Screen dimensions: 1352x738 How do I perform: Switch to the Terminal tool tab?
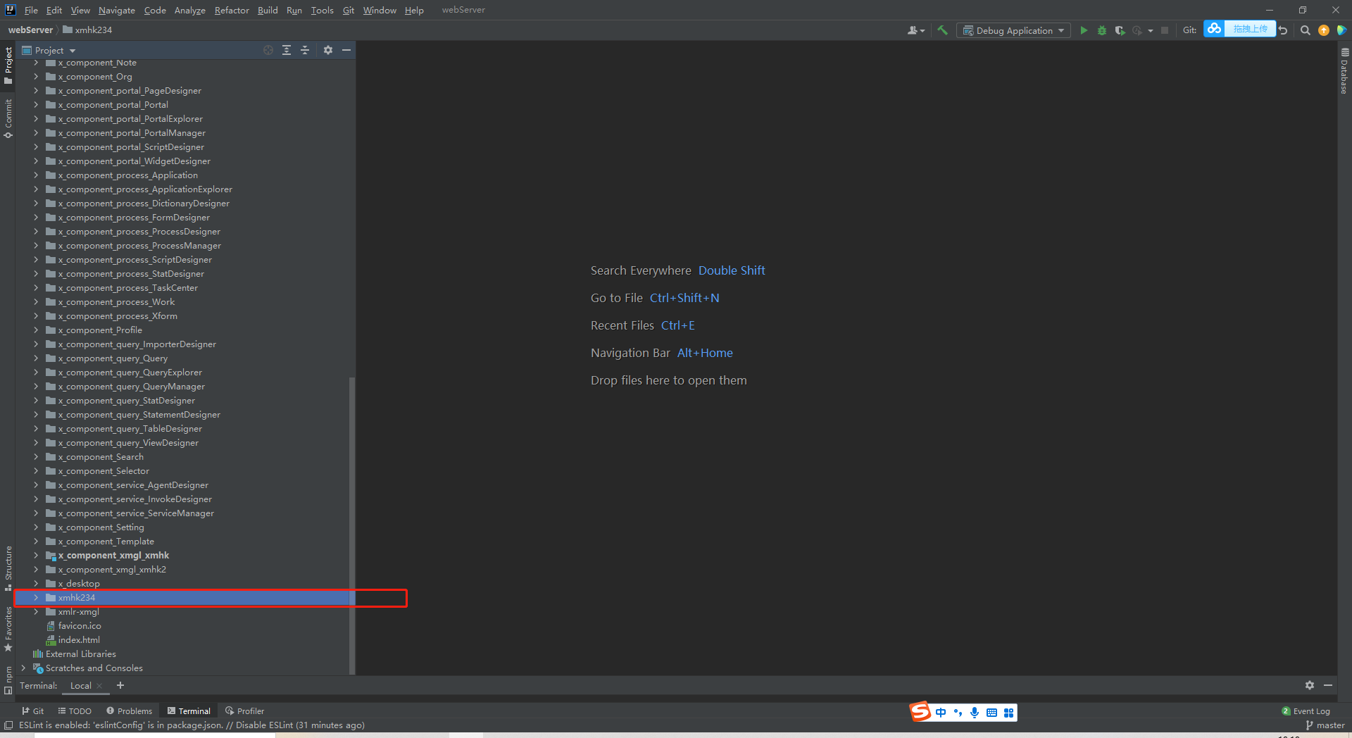189,711
